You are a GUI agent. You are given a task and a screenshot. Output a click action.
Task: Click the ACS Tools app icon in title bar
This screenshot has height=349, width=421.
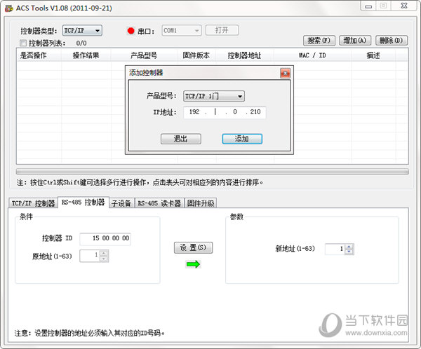[x=9, y=8]
